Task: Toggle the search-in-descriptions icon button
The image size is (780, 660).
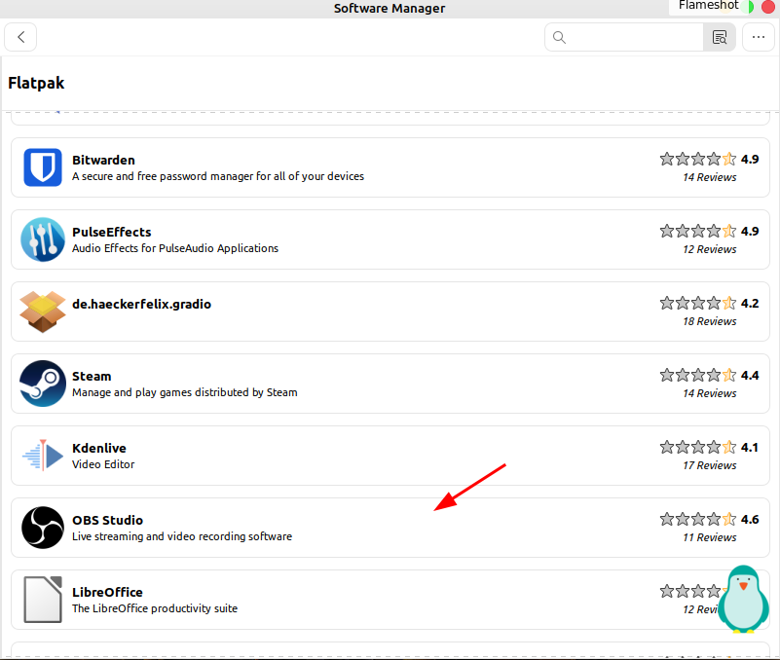Action: tap(720, 37)
